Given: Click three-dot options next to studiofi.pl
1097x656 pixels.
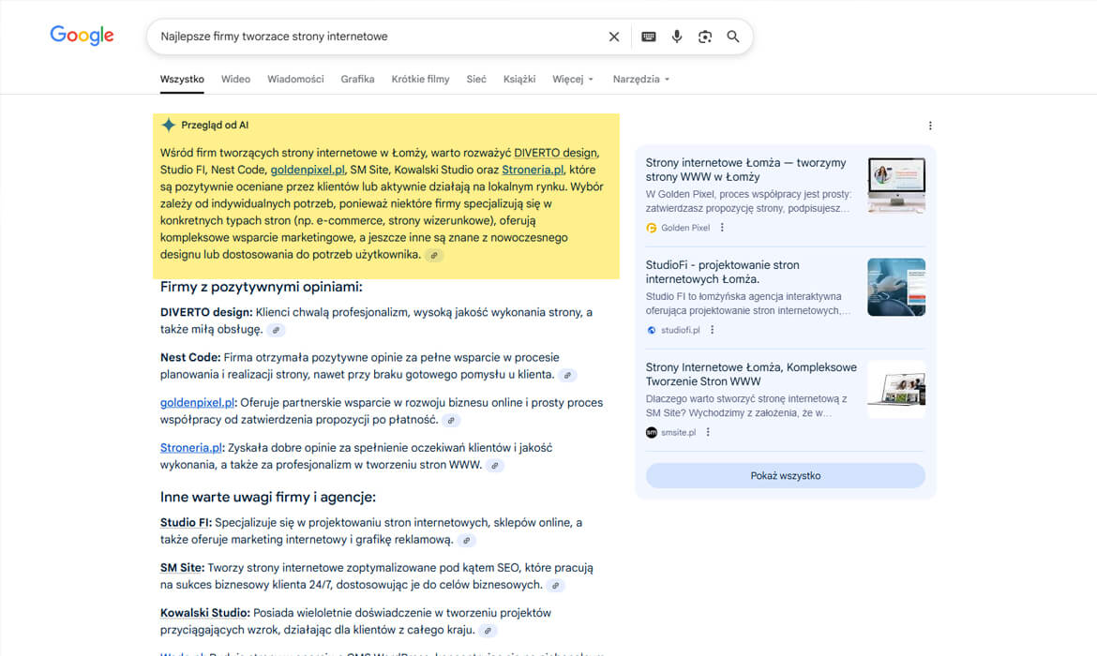Looking at the screenshot, I should 713,330.
